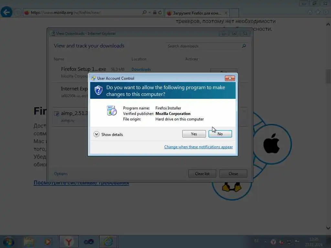The height and width of the screenshot is (248, 331).
Task: Open the Windows Start menu
Action: pyautogui.click(x=9, y=242)
